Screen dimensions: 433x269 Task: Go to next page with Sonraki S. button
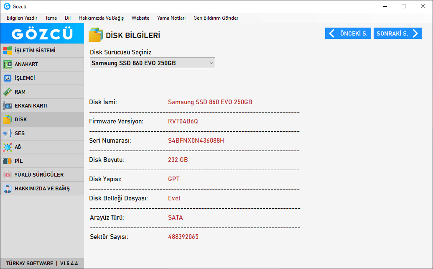pos(397,33)
